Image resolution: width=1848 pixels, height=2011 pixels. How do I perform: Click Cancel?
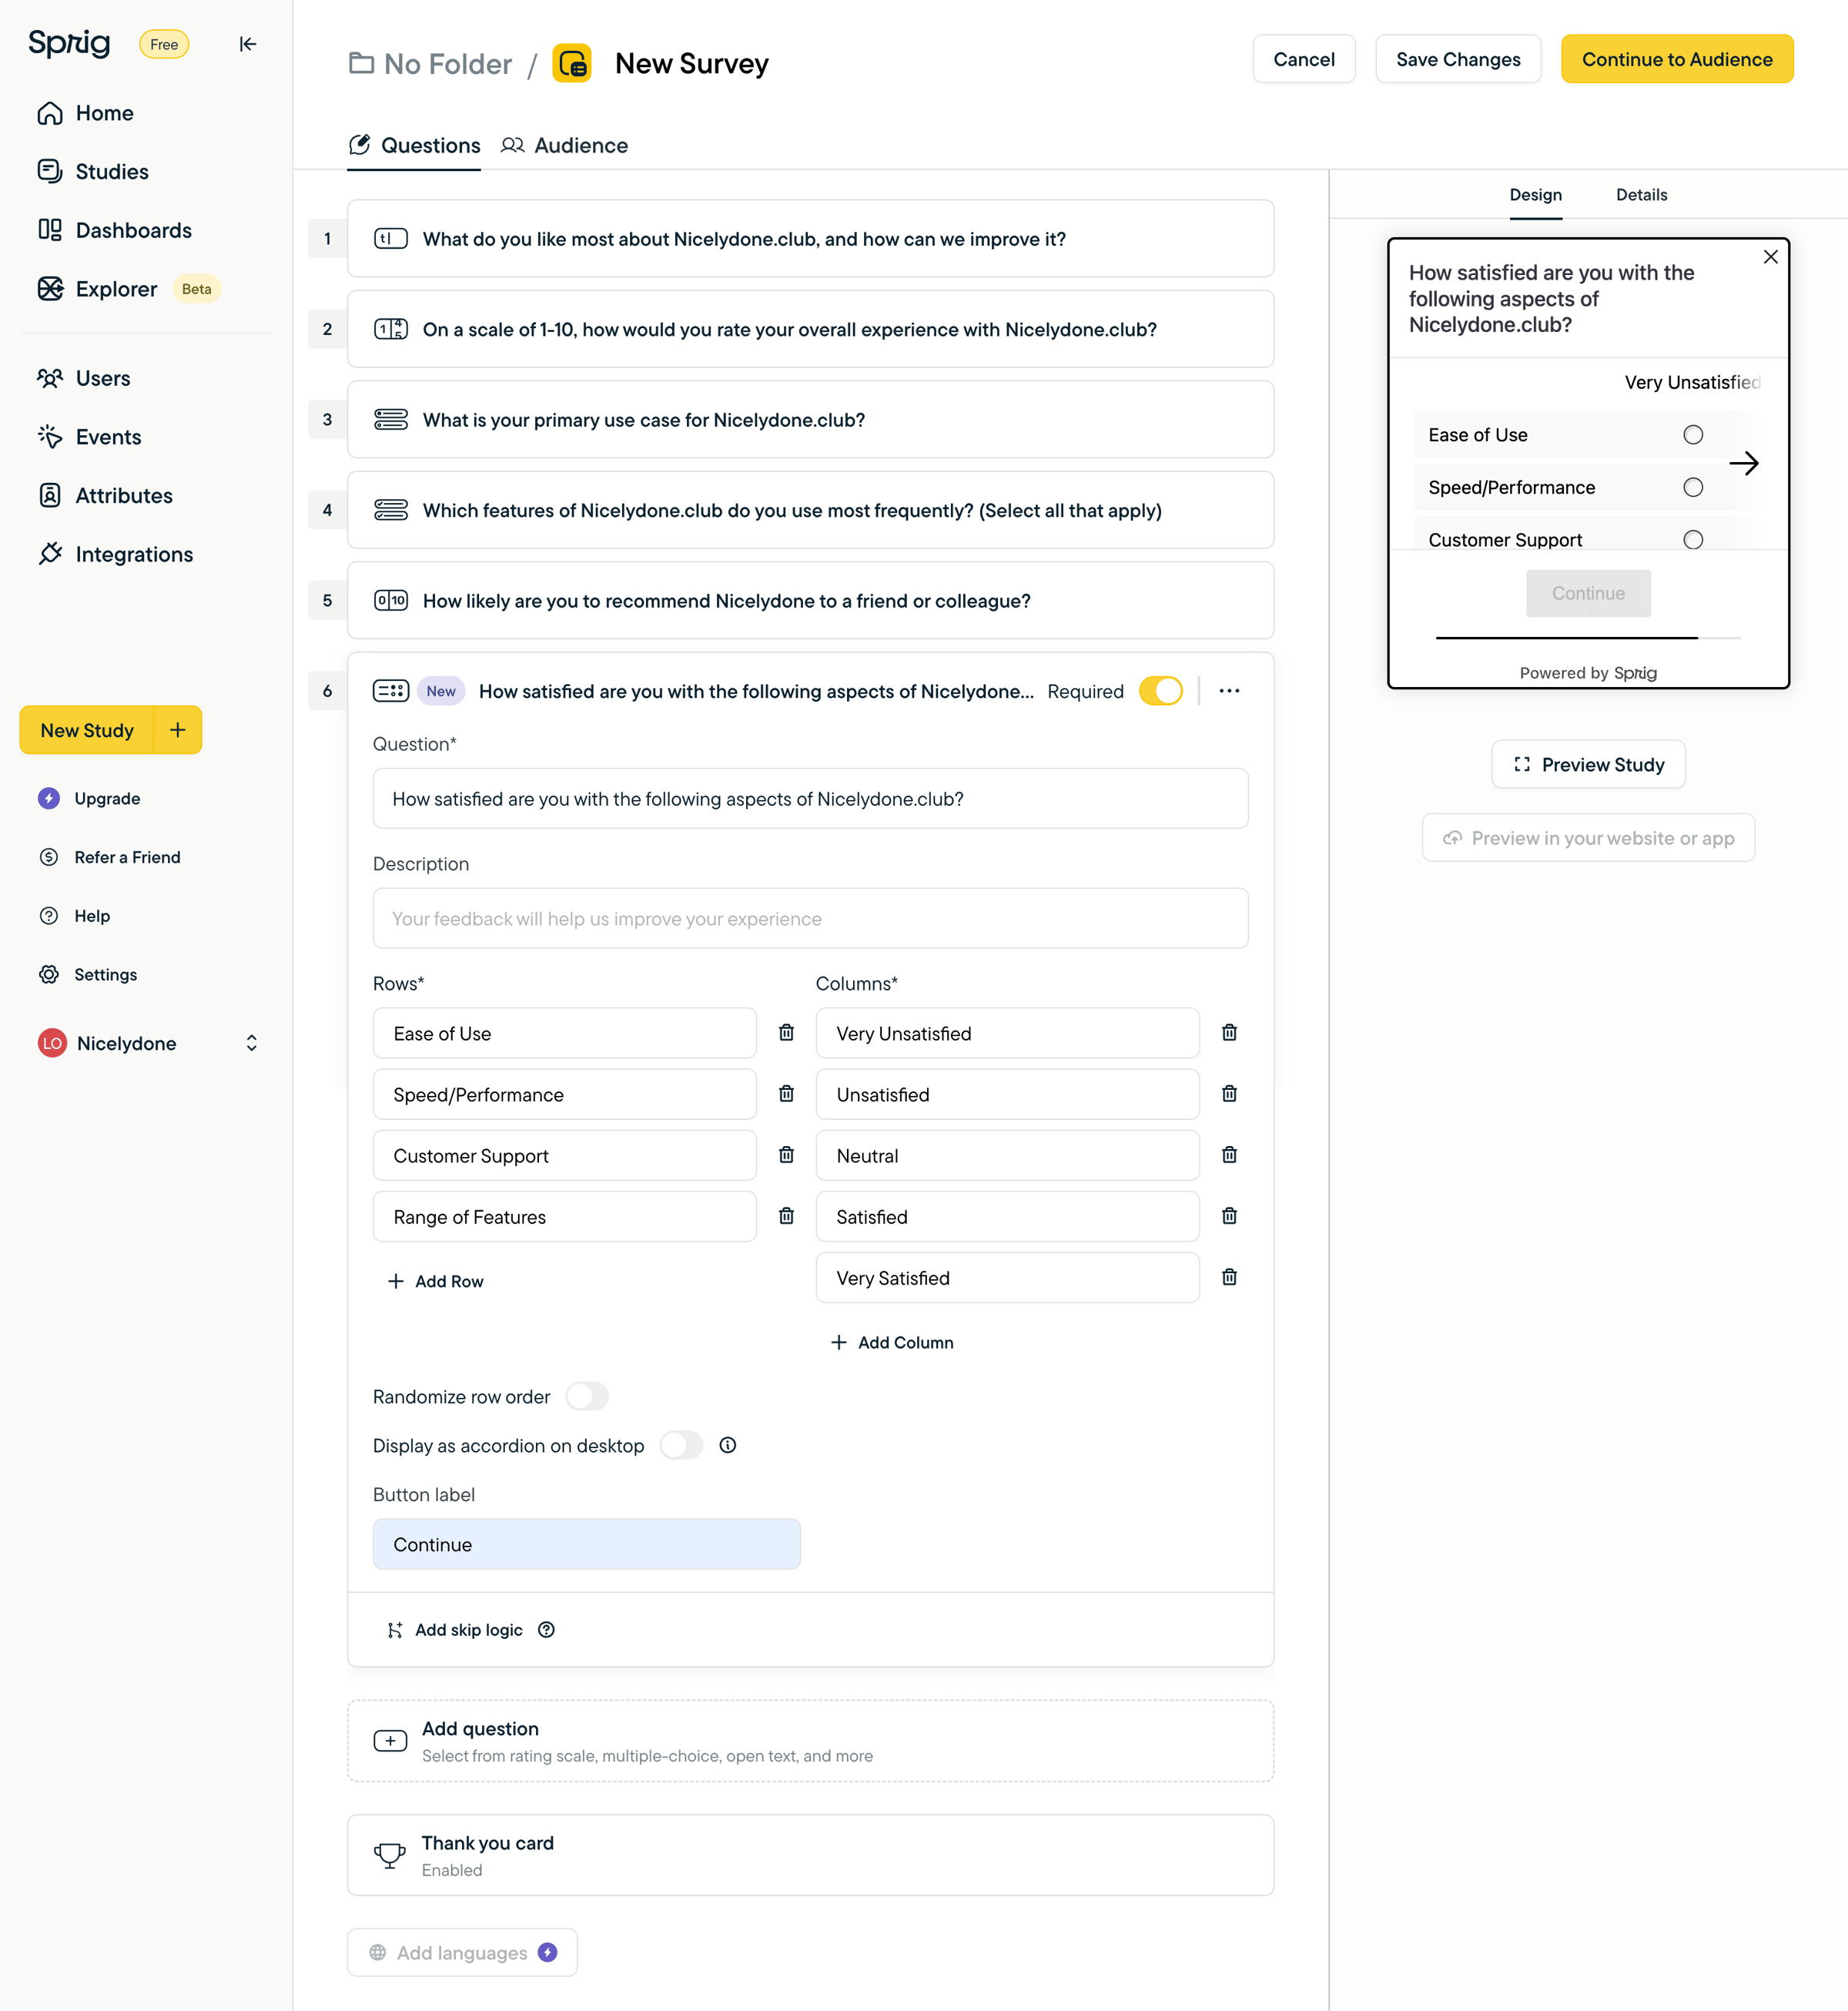[1304, 59]
